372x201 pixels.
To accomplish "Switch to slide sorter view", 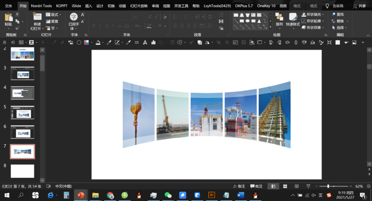I will [285, 186].
